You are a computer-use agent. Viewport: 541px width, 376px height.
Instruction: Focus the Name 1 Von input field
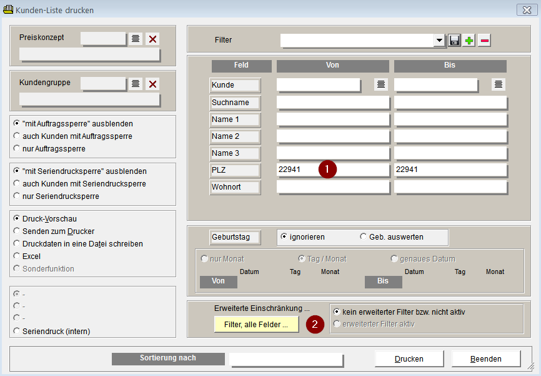coord(333,119)
